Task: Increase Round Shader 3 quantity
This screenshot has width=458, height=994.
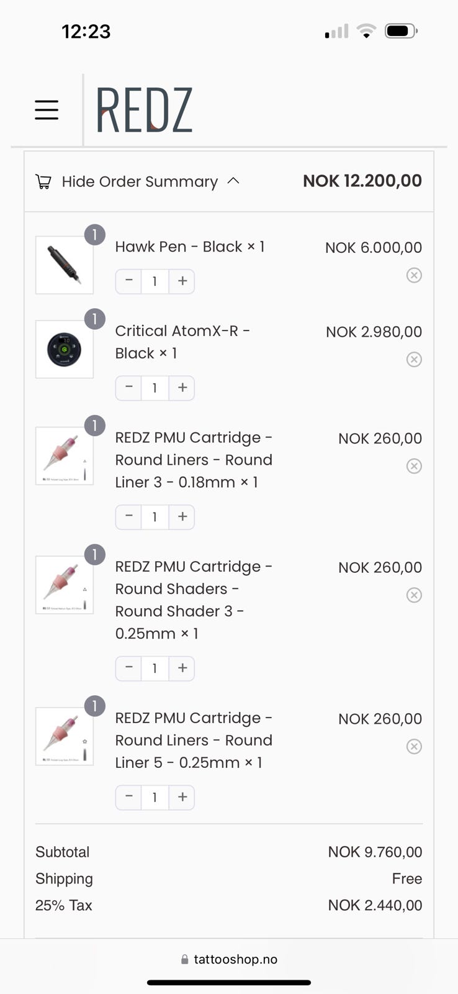Action: point(182,668)
